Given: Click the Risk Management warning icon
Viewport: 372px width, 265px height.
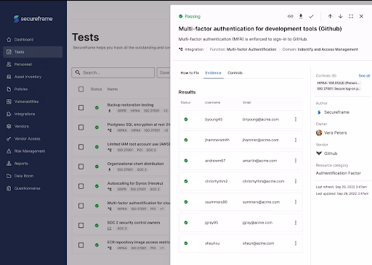Looking at the screenshot, I should 9,151.
